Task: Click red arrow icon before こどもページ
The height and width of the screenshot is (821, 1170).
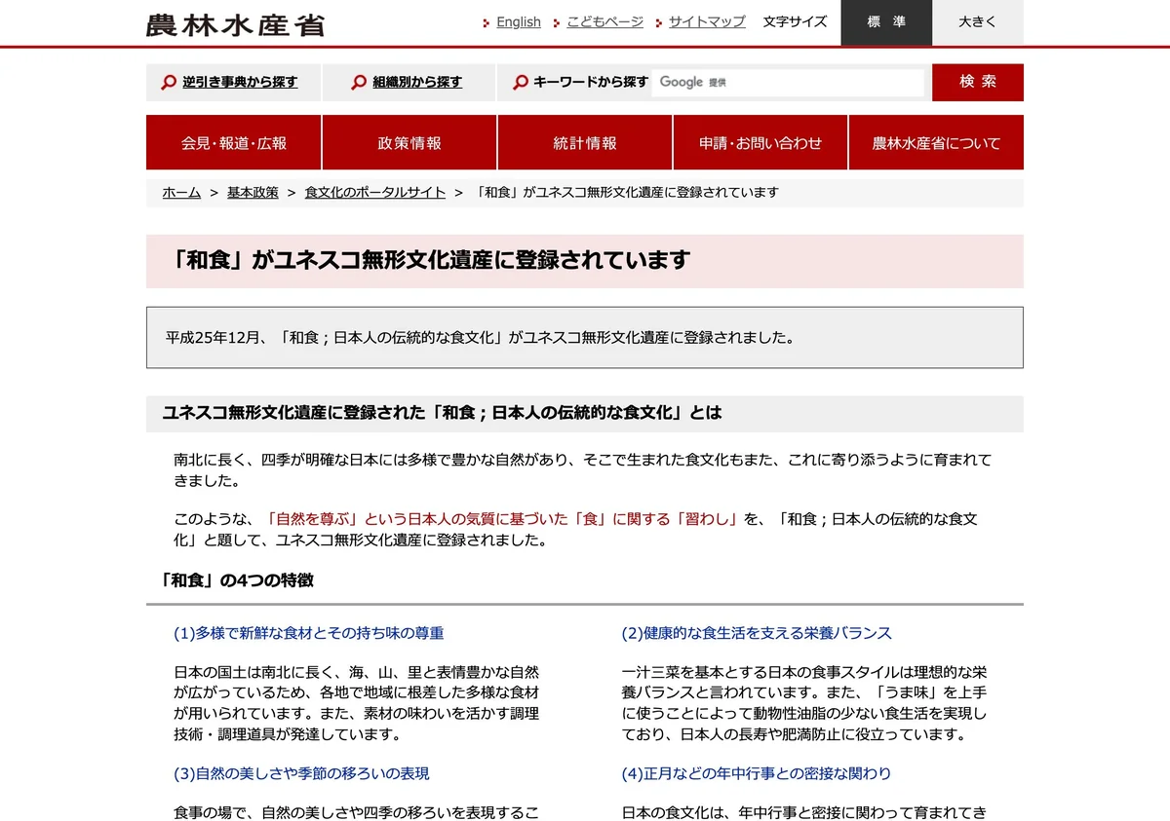Action: [x=557, y=22]
